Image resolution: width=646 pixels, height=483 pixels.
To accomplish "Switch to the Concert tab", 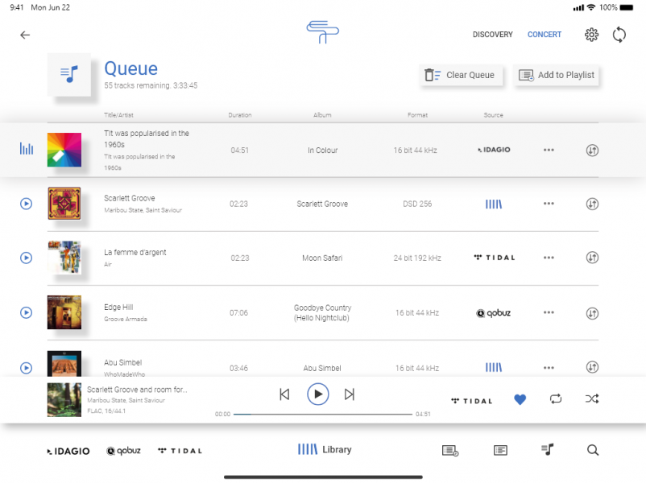I will (x=545, y=35).
